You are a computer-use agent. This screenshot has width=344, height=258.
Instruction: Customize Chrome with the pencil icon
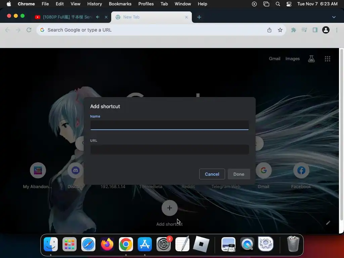(x=328, y=223)
